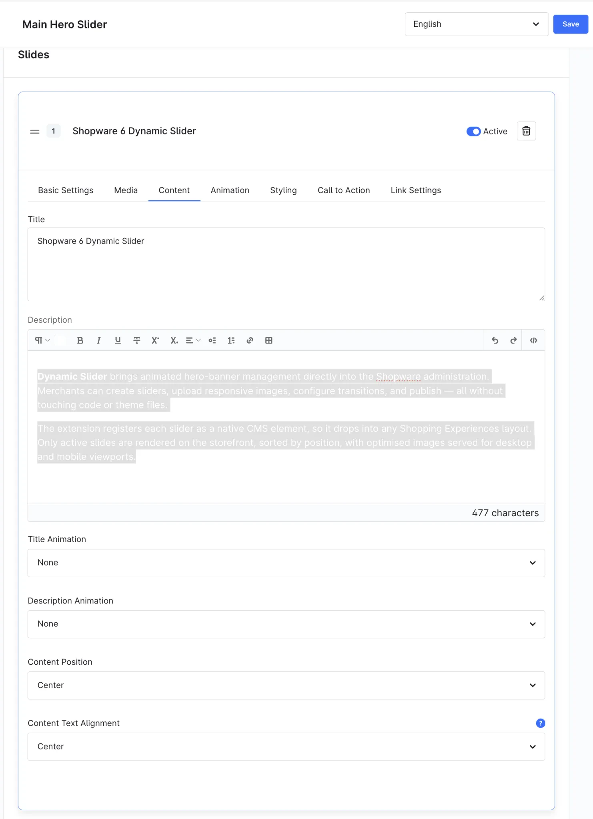Insert a numbered list

(231, 340)
